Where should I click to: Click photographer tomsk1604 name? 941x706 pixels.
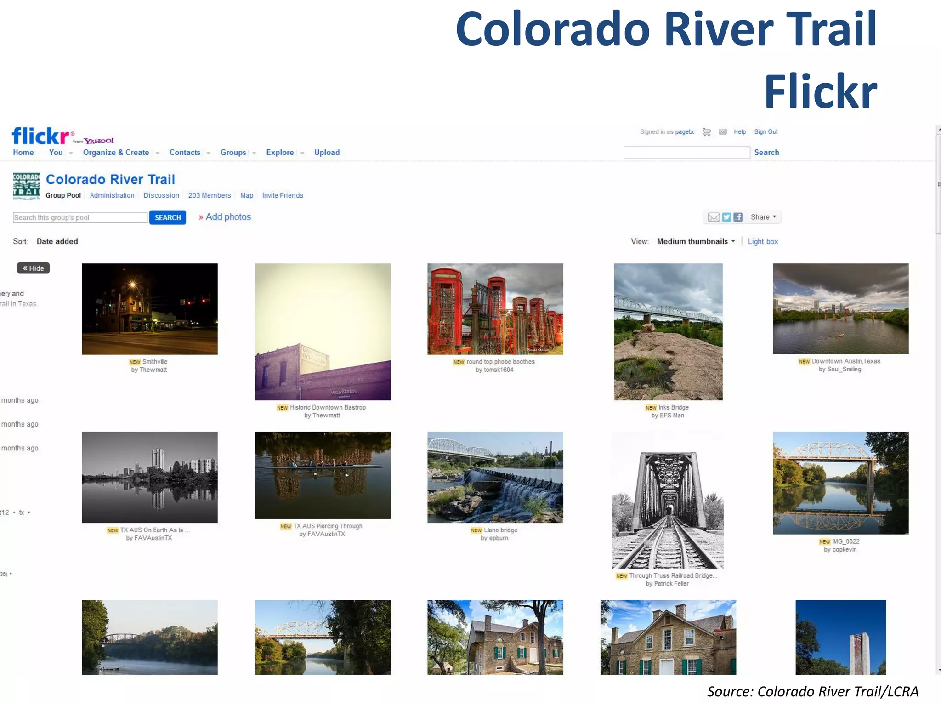(499, 370)
